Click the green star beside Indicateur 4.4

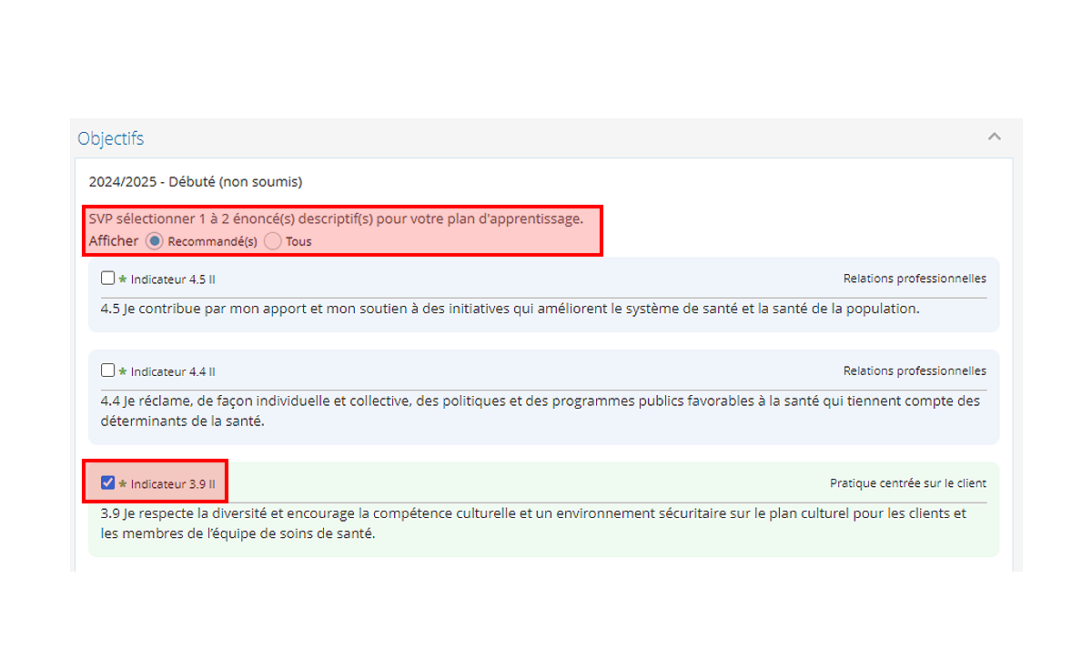(x=123, y=371)
